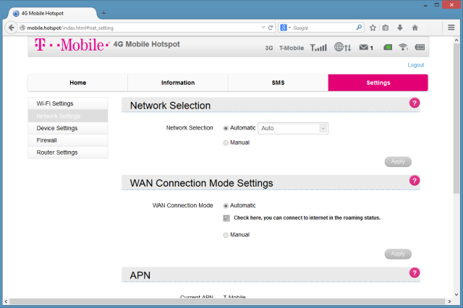
Task: Open the downloads arrow icon
Action: pos(400,27)
